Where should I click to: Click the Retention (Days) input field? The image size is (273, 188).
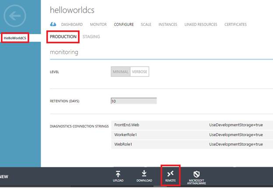point(134,101)
